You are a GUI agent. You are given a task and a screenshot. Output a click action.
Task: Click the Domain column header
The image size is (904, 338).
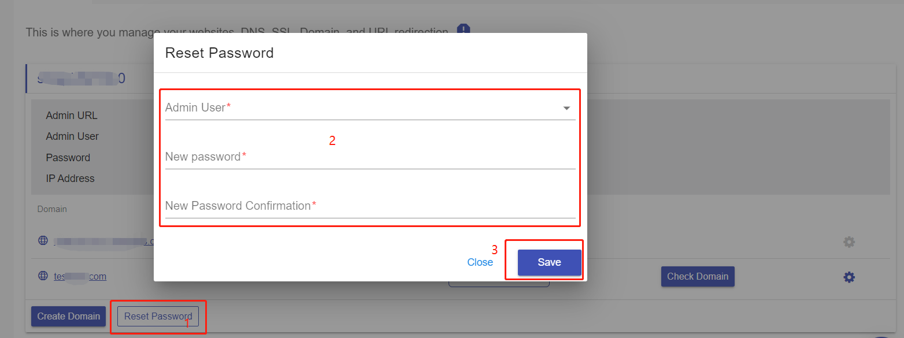coord(52,209)
